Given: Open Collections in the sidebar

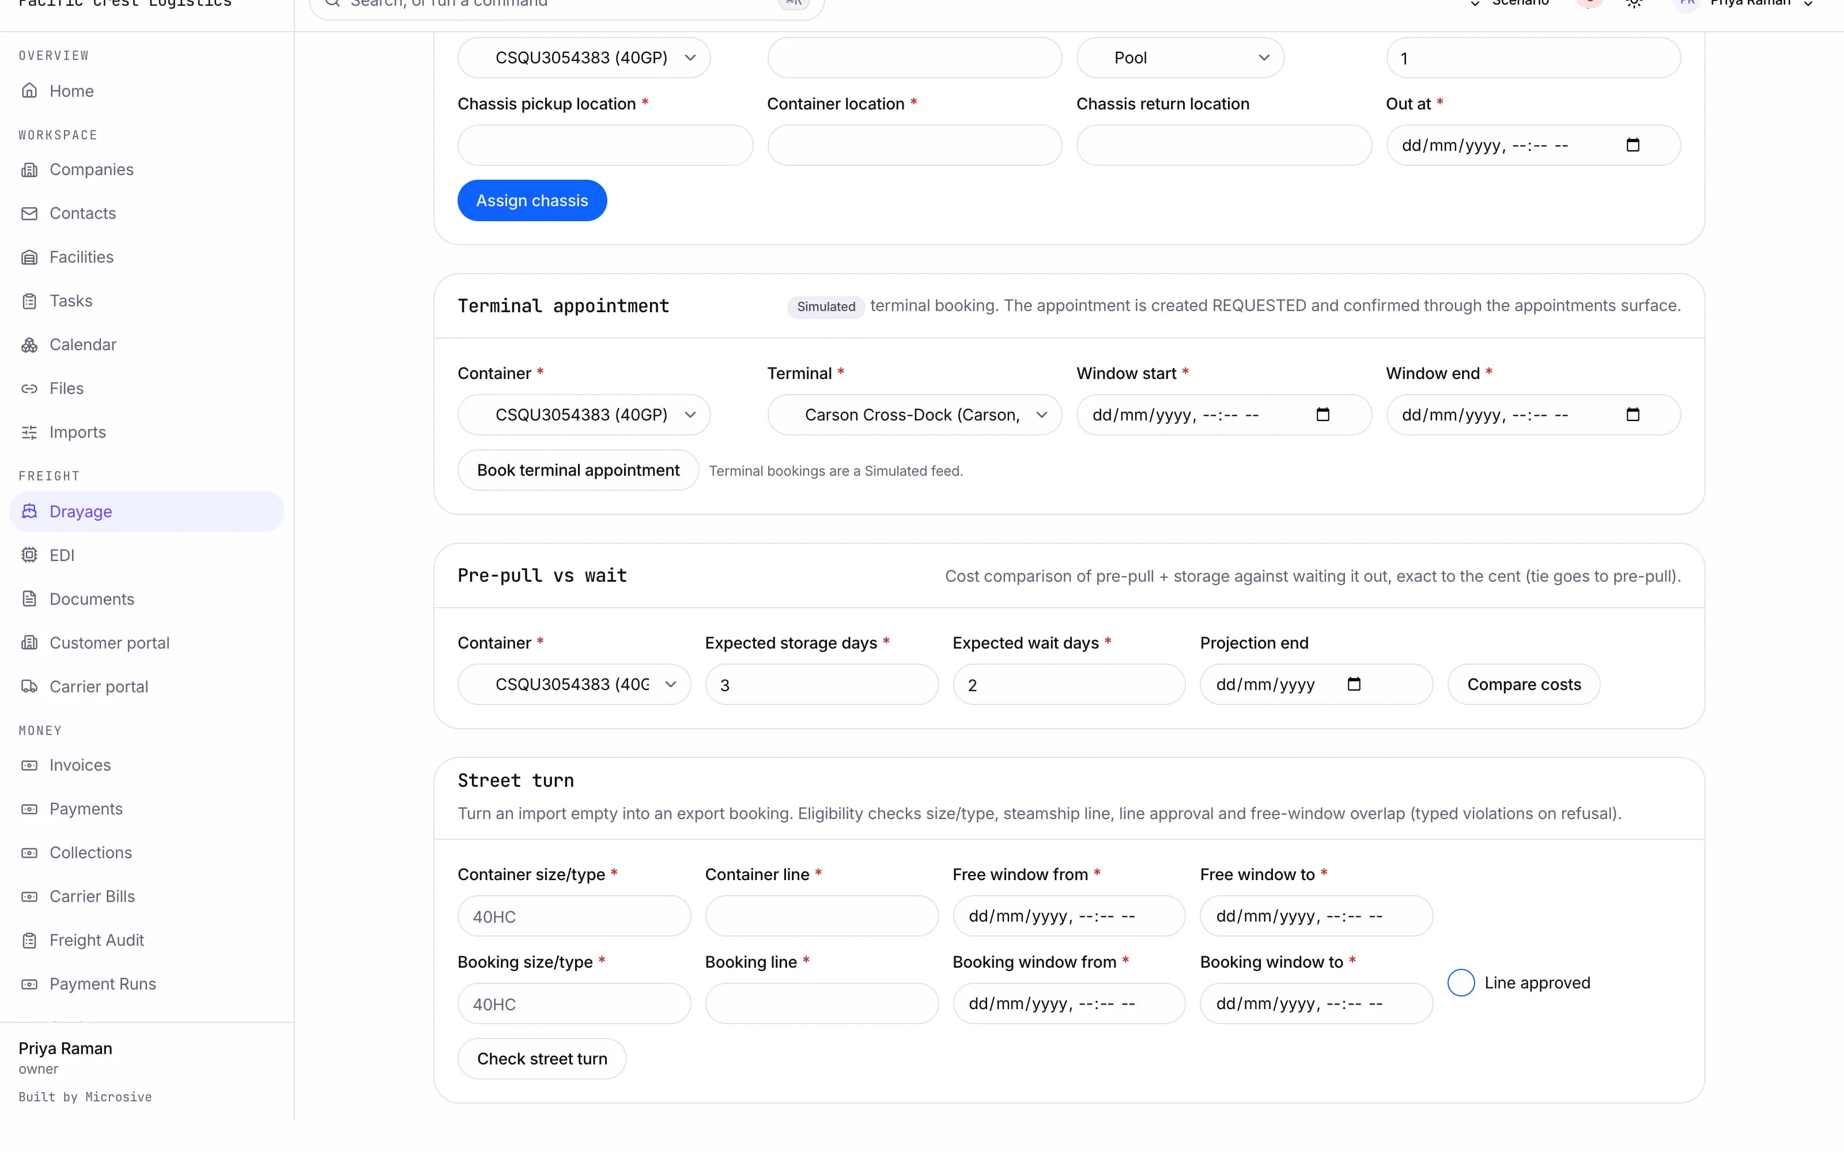Looking at the screenshot, I should [x=147, y=852].
